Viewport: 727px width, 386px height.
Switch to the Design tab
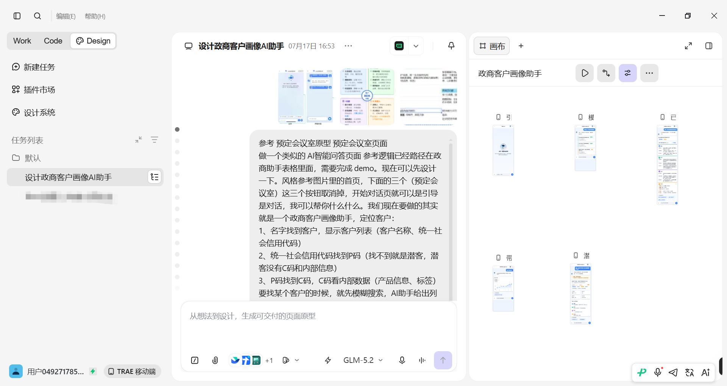[x=93, y=41]
